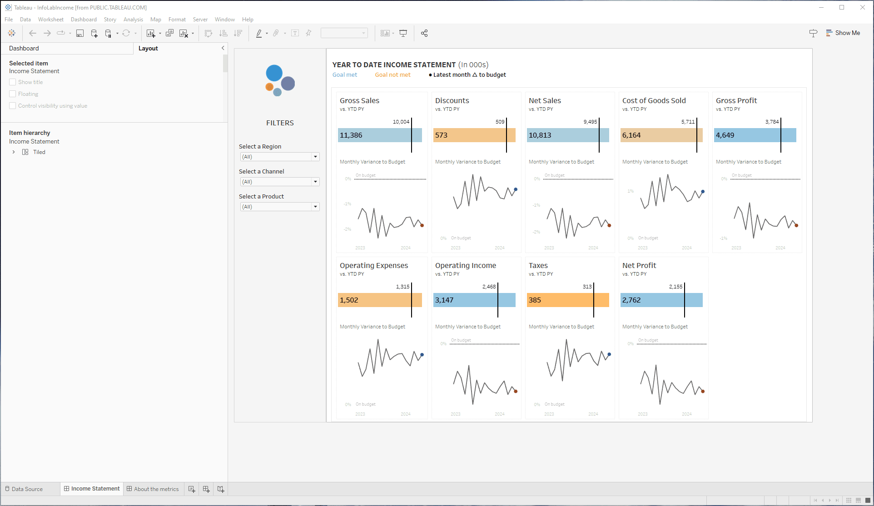Enable the Show title checkbox
This screenshot has width=874, height=506.
[13, 82]
